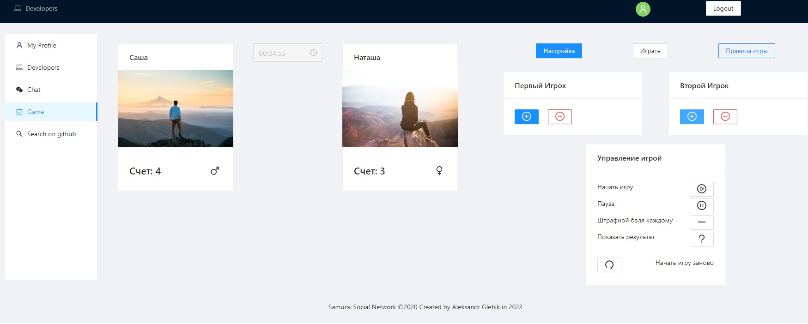Click the 00:04:55 timer field
This screenshot has width=808, height=324.
tap(287, 53)
